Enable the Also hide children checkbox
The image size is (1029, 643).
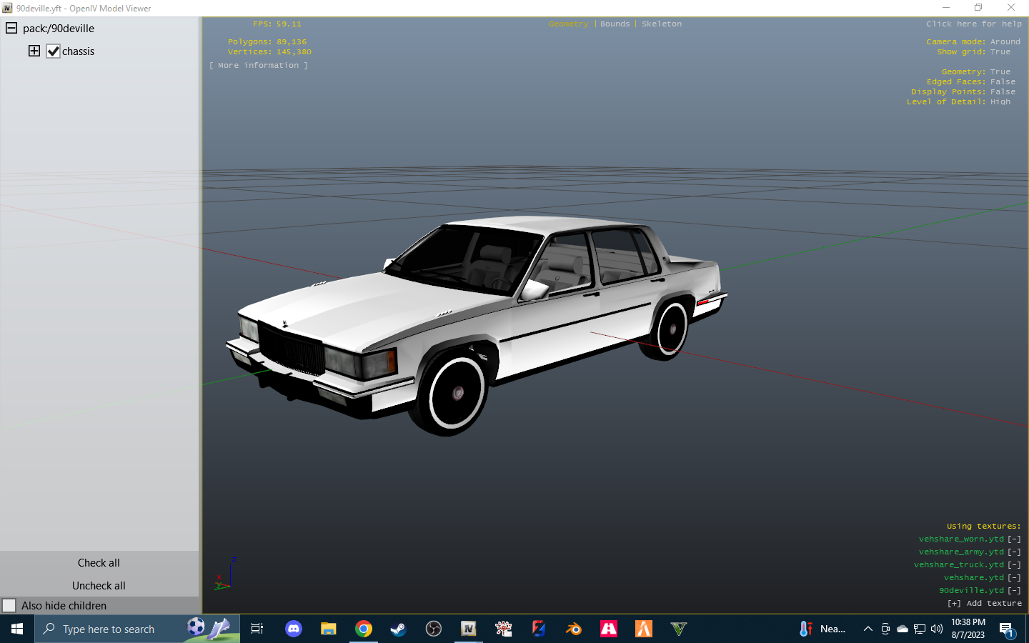click(9, 606)
